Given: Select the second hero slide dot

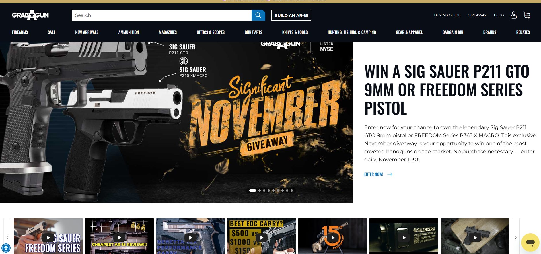Looking at the screenshot, I should 260,191.
